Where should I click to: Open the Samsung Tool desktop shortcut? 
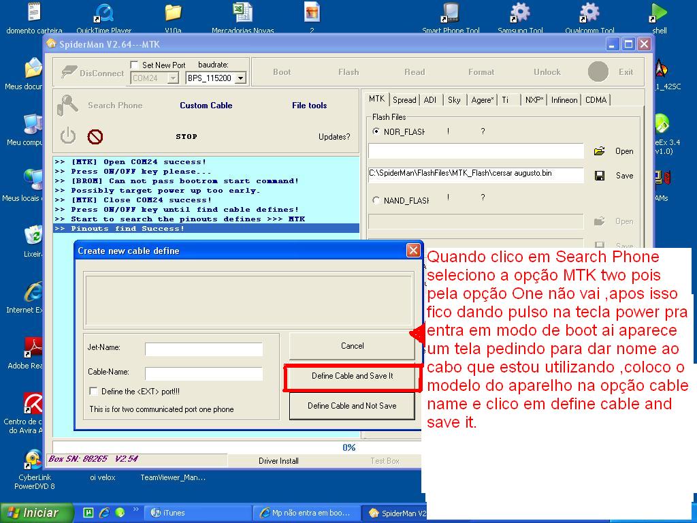[520, 14]
